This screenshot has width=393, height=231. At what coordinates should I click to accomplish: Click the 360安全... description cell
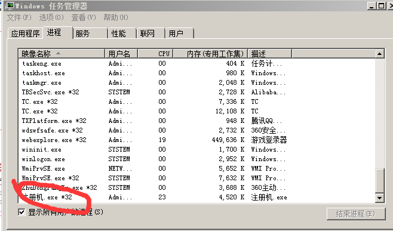coord(268,130)
